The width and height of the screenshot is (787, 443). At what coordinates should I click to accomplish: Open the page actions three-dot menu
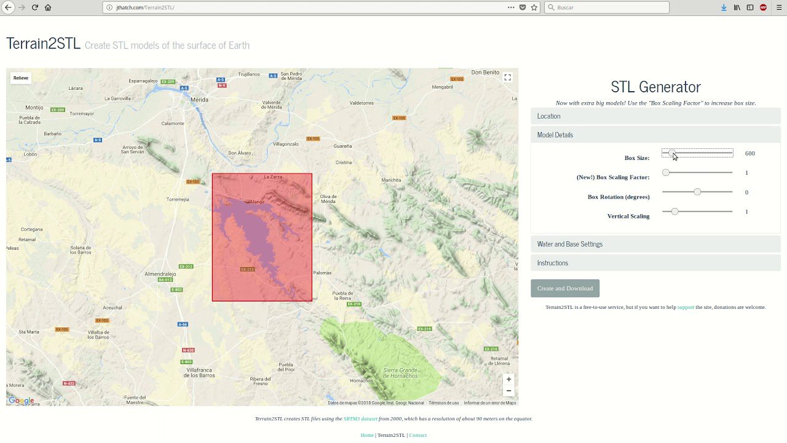(511, 7)
